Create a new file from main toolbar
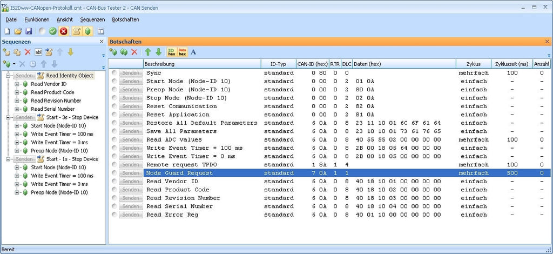 (x=7, y=31)
